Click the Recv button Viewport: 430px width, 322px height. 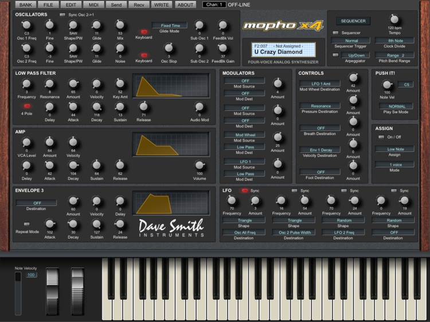139,5
